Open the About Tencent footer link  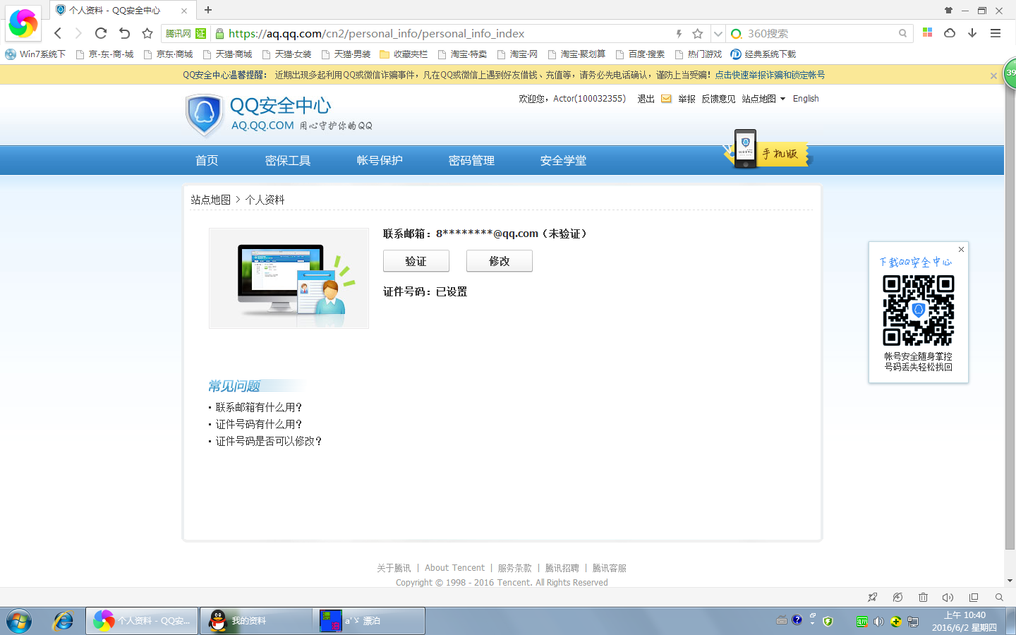pos(454,568)
